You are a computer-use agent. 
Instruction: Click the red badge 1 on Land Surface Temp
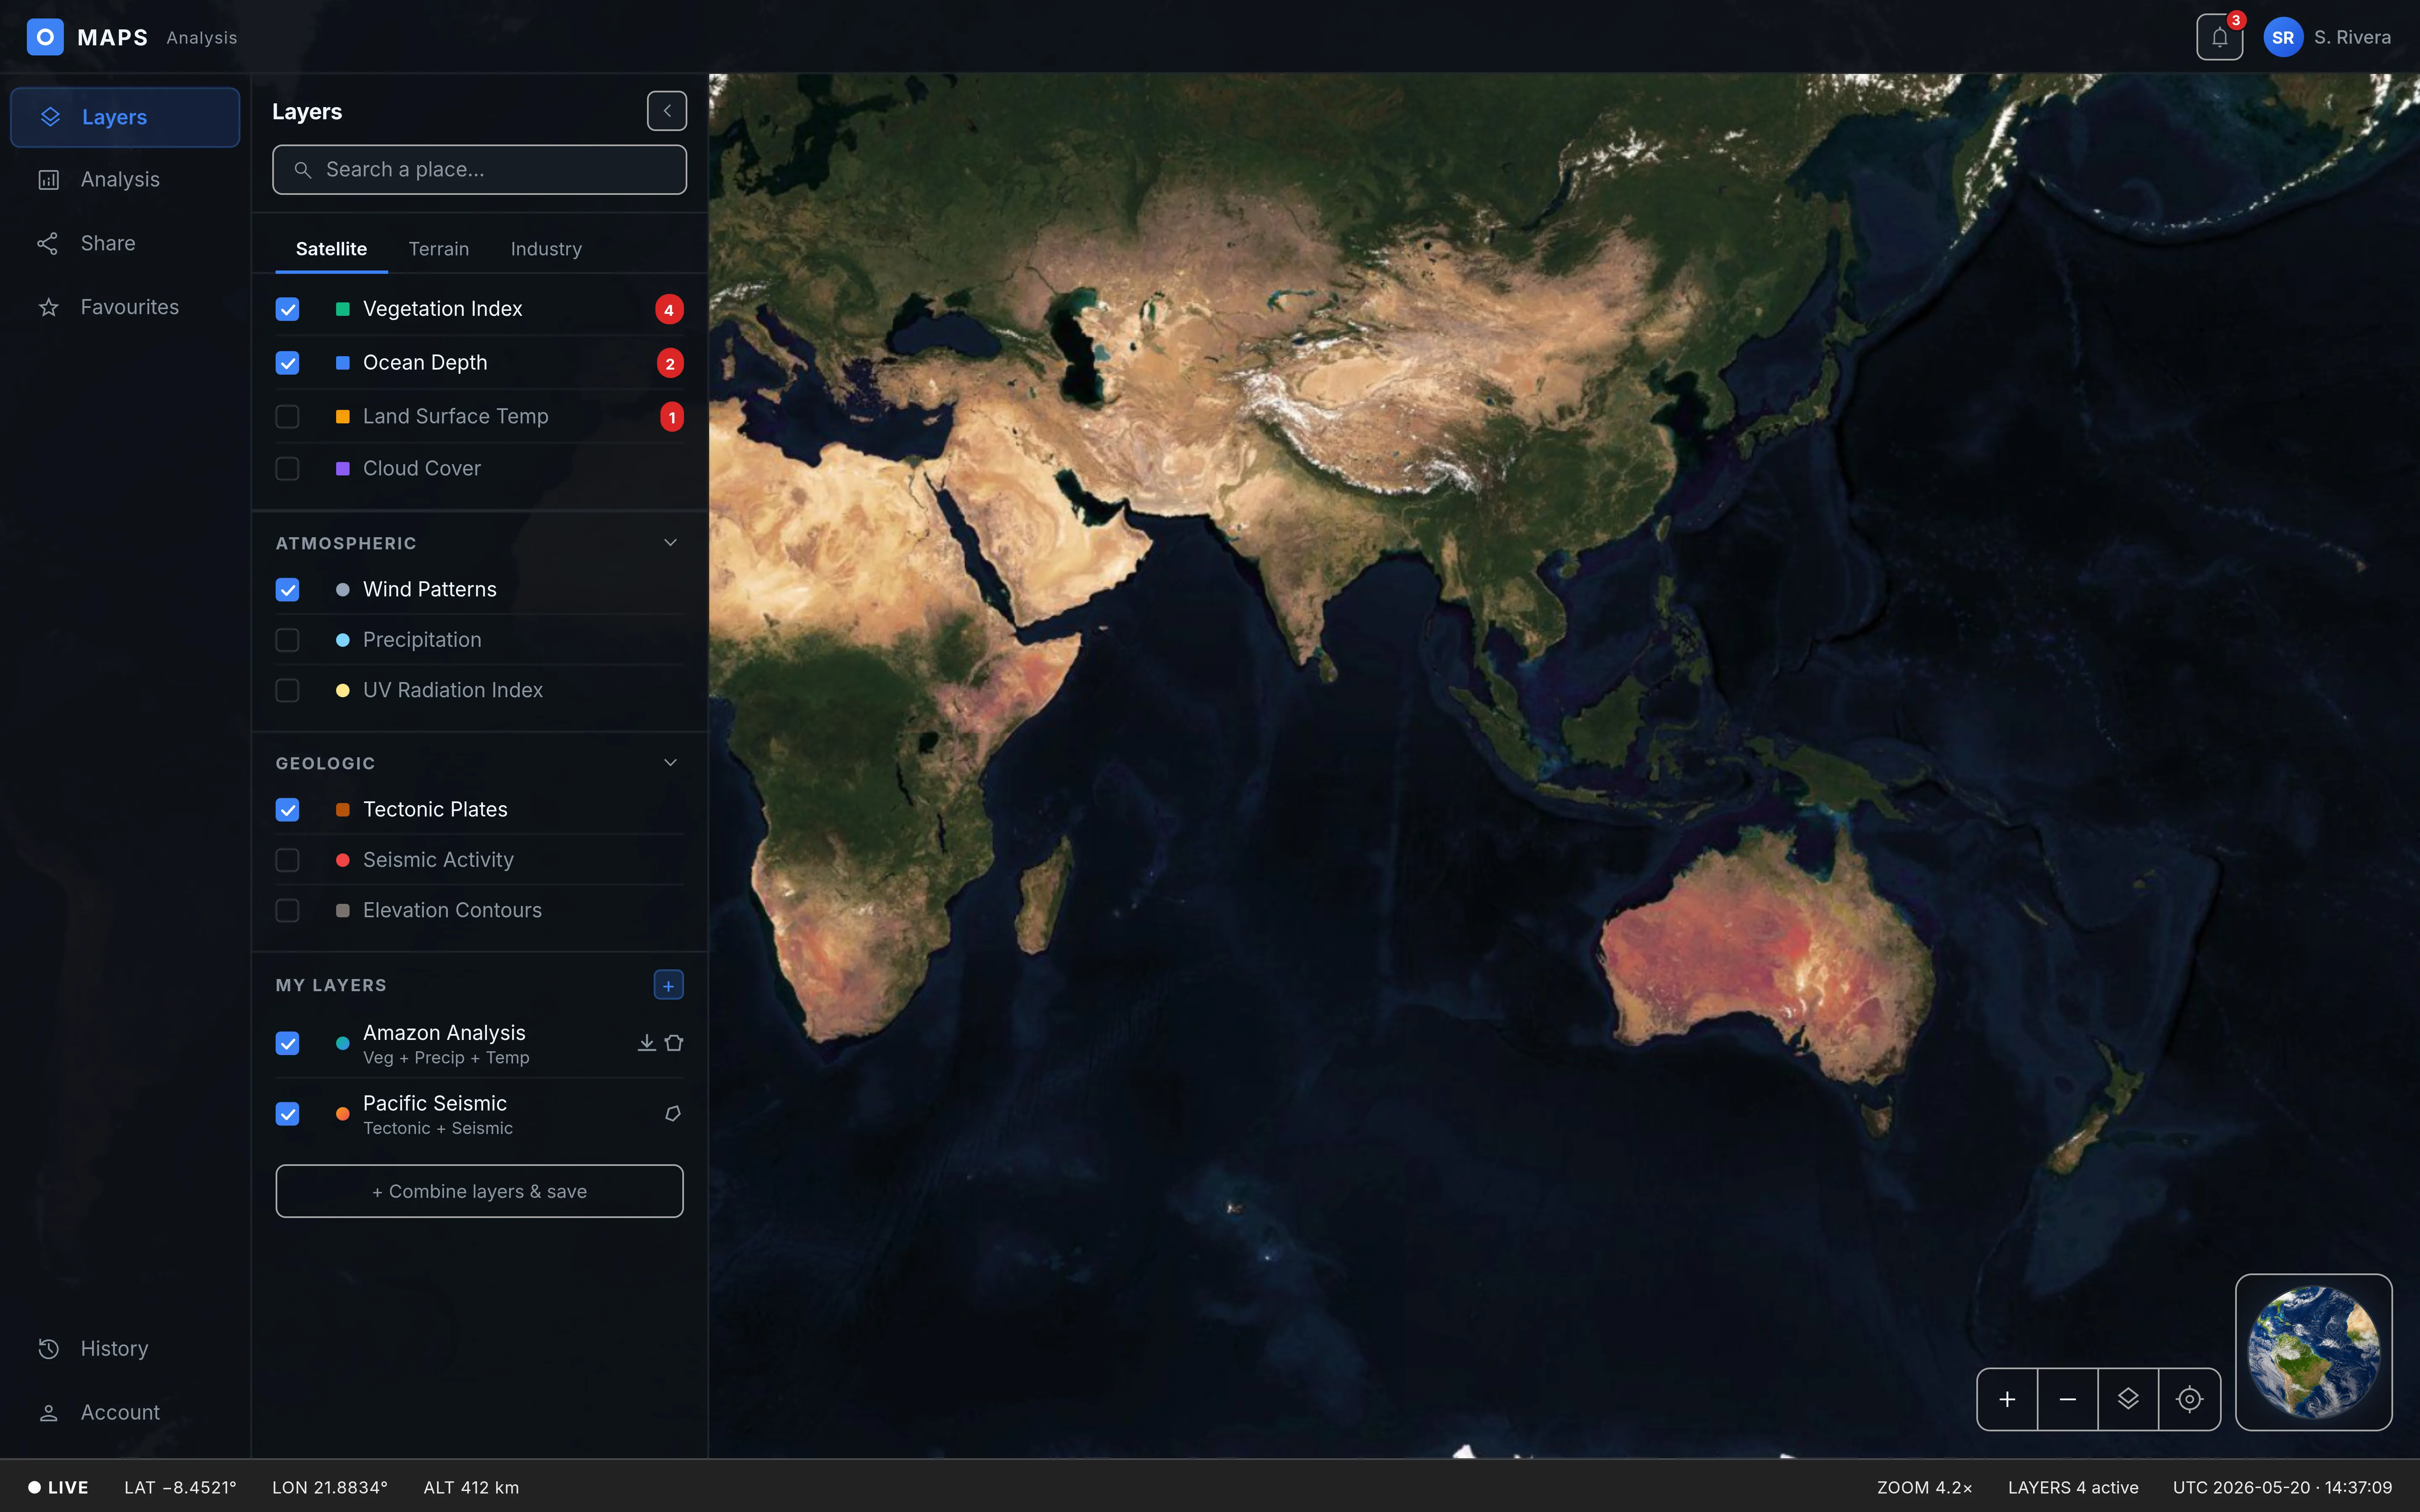coord(672,417)
